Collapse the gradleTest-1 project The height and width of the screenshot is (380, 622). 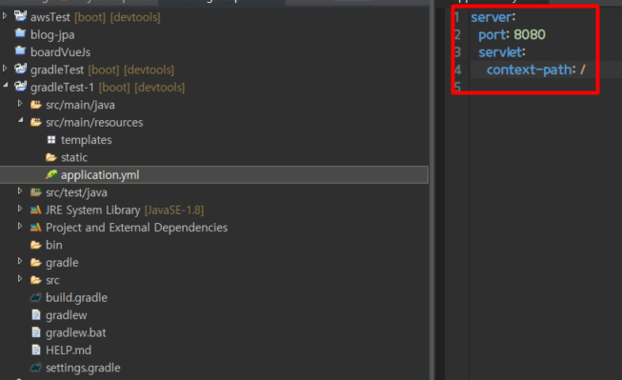[x=5, y=86]
